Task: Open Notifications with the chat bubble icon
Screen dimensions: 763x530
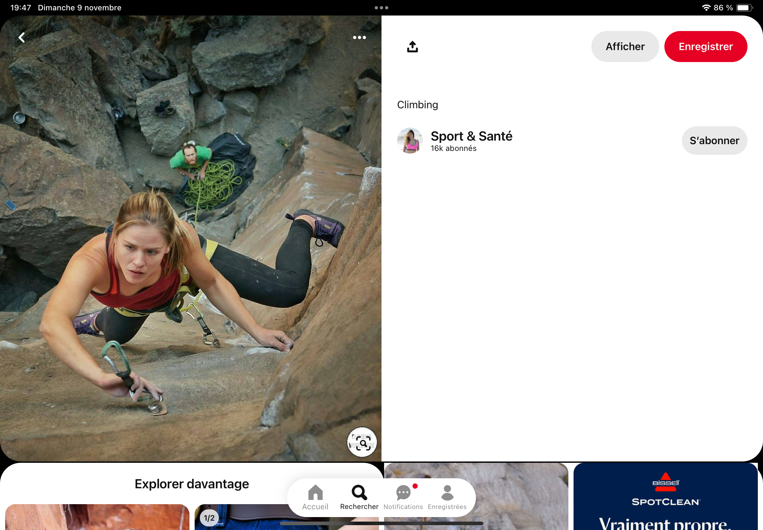Action: pyautogui.click(x=403, y=497)
